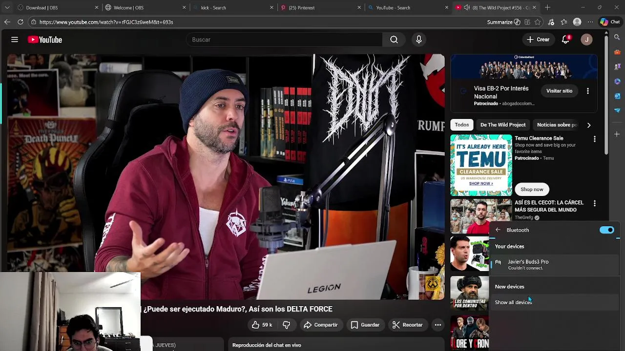Viewport: 625px width, 351px height.
Task: Open browser profile icon
Action: pos(577,22)
